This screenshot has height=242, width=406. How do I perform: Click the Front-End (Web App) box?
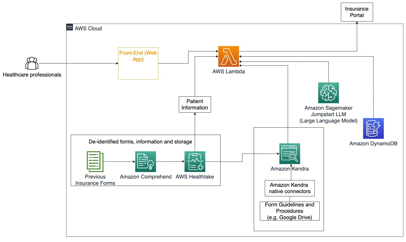click(138, 63)
